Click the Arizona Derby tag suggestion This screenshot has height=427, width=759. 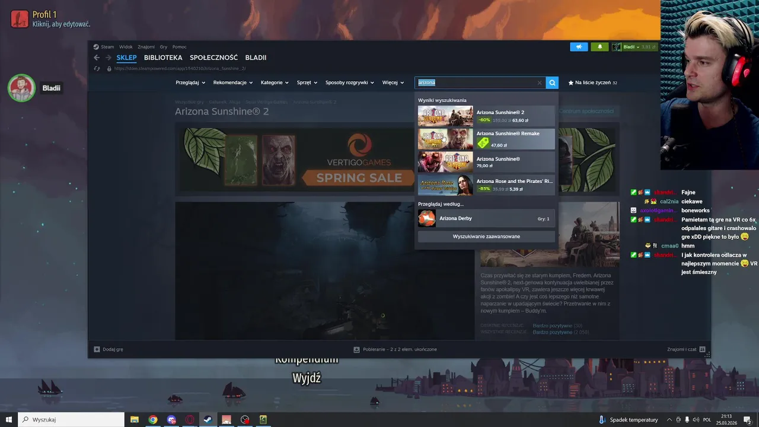tap(486, 218)
